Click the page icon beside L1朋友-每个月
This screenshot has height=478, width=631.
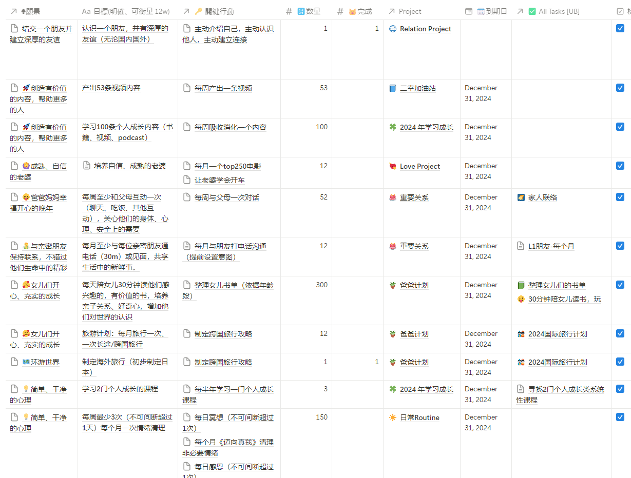coord(521,246)
